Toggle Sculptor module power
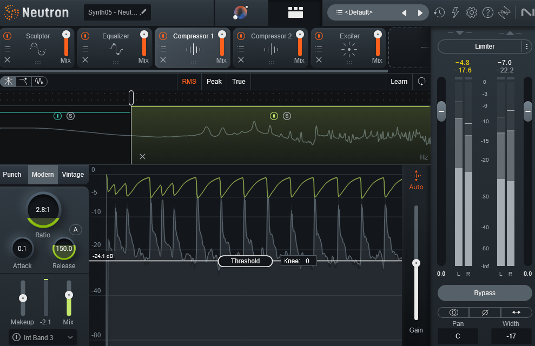 click(x=7, y=36)
